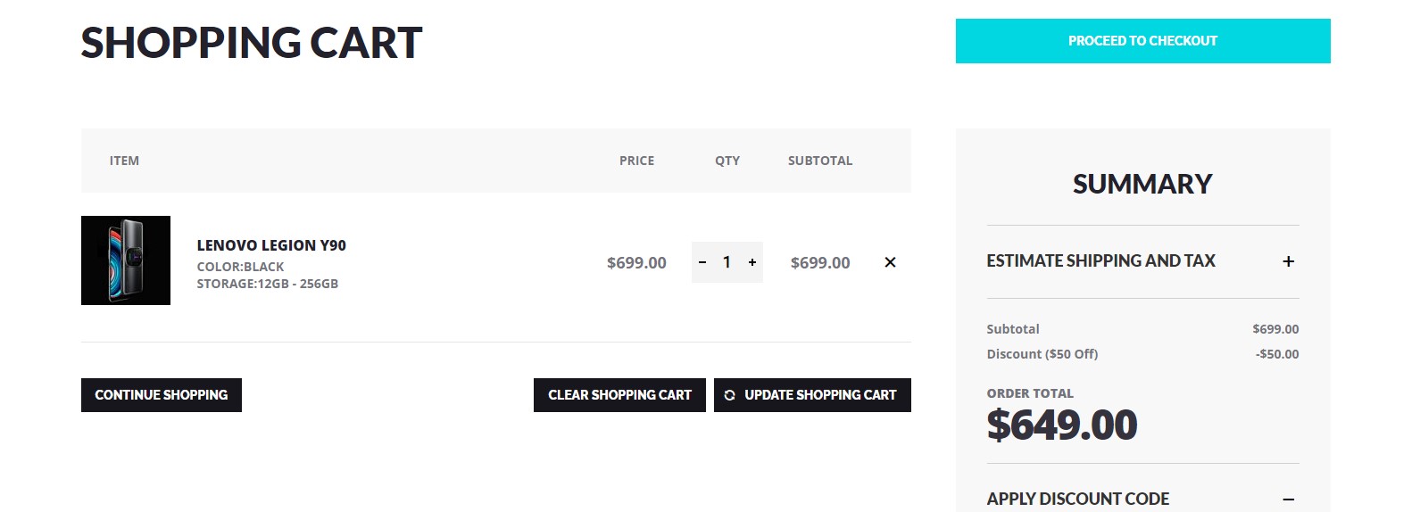Screen dimensions: 1420x512
Task: Clear the shopping cart
Action: (619, 395)
